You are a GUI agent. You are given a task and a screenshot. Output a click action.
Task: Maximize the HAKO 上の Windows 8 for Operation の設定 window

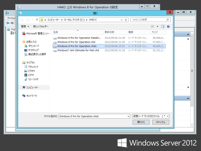pyautogui.click(x=147, y=6)
